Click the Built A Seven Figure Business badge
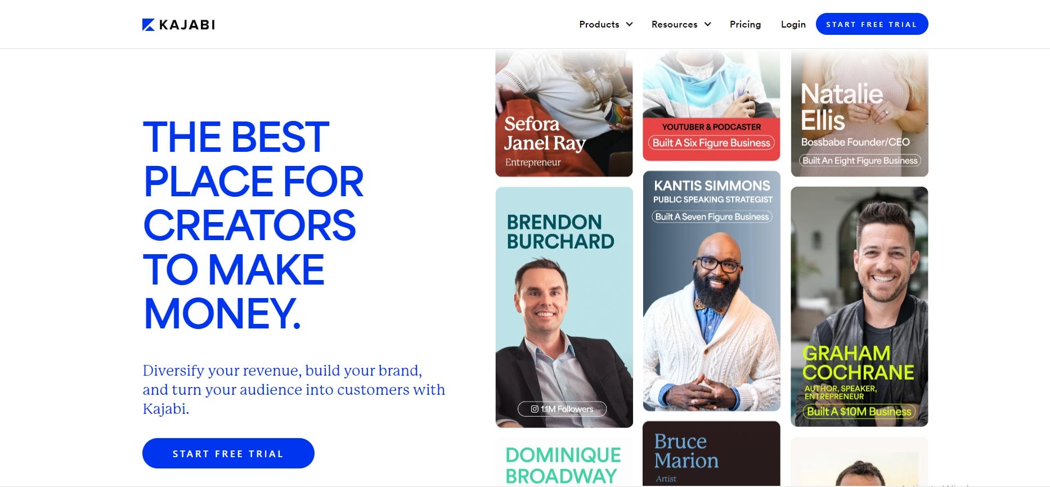The width and height of the screenshot is (1050, 487). click(x=712, y=217)
